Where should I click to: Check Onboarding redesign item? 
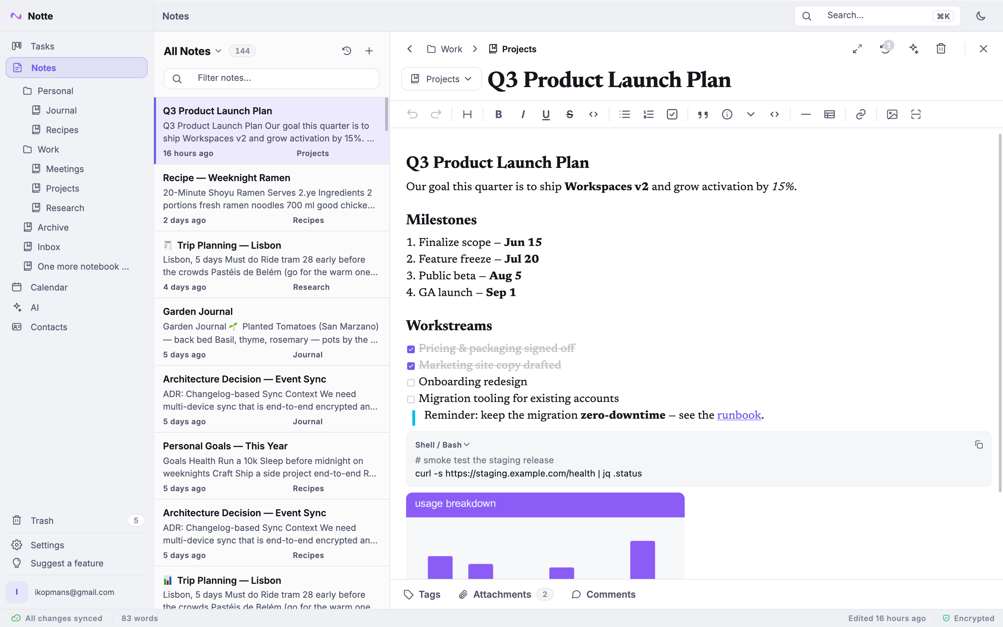pyautogui.click(x=411, y=382)
